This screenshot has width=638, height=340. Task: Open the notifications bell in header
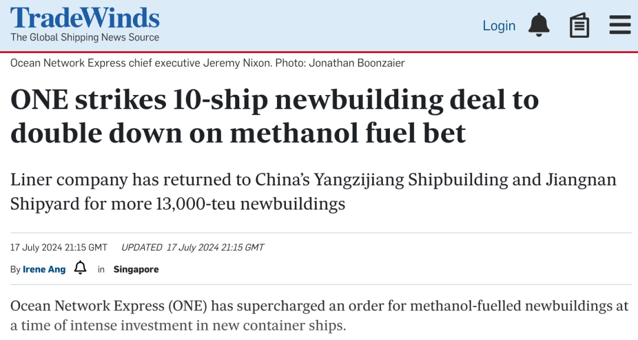[539, 25]
